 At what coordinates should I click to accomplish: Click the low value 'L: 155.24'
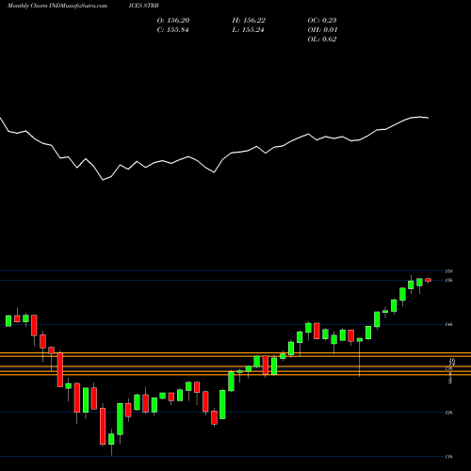click(x=248, y=30)
